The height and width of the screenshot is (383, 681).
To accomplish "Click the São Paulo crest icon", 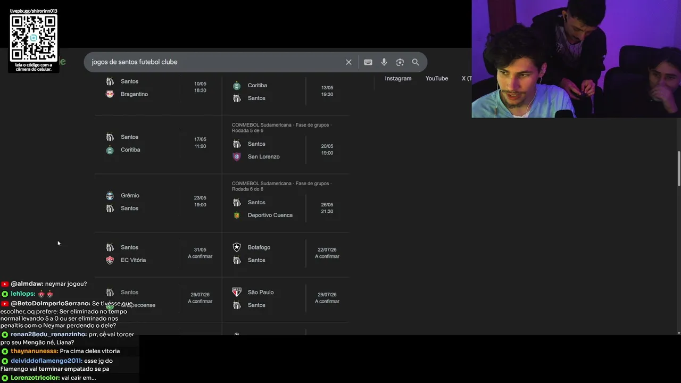I will click(x=237, y=292).
